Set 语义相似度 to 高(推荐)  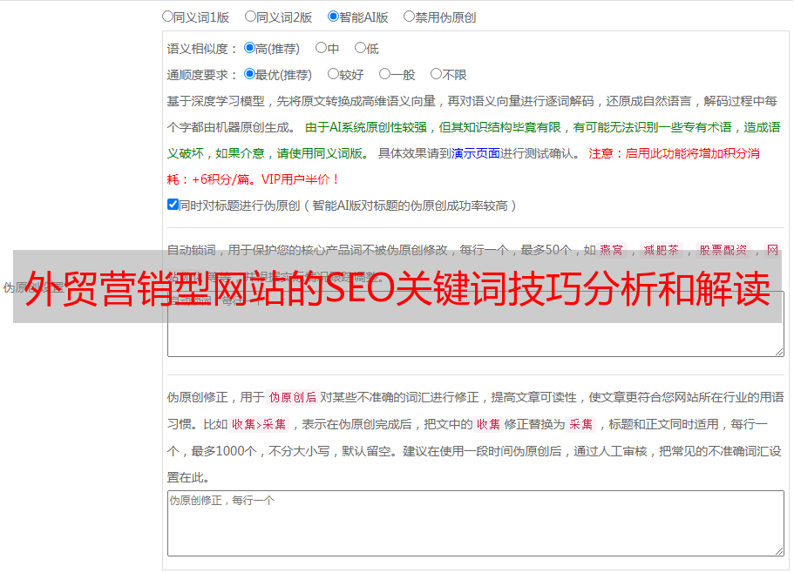point(249,48)
